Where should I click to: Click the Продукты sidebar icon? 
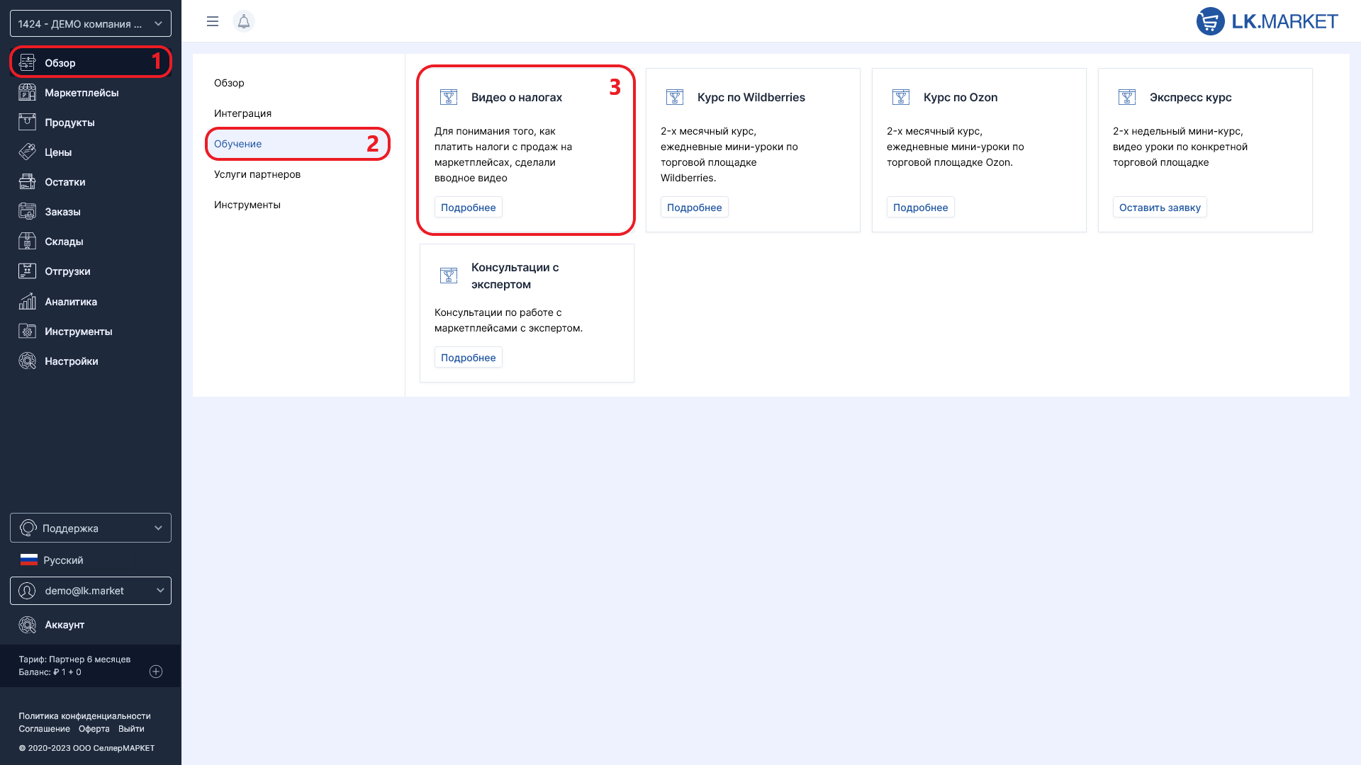pyautogui.click(x=27, y=123)
